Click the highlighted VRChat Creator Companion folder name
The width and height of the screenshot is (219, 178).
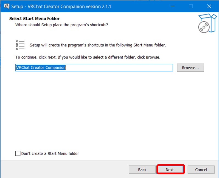41,68
